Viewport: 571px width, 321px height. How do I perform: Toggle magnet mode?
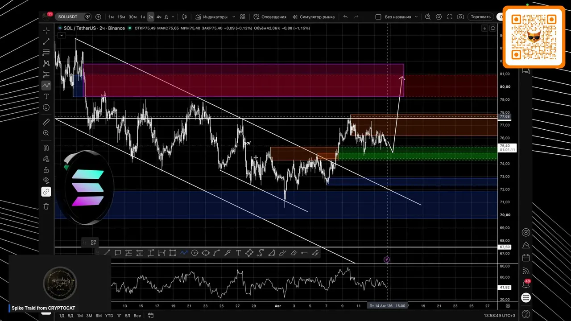click(46, 148)
